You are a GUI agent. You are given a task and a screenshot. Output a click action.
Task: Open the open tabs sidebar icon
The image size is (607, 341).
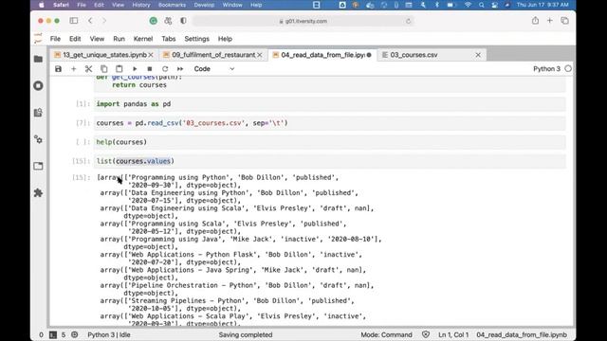click(x=38, y=167)
